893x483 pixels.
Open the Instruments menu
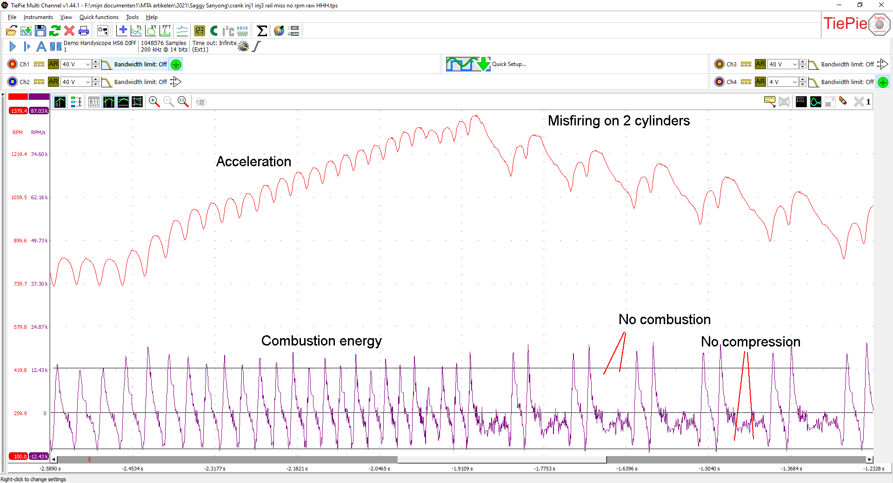pos(38,17)
